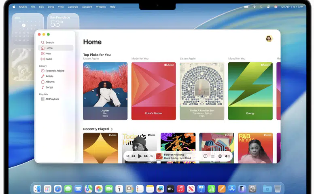Open the Edit menu

(41, 6)
